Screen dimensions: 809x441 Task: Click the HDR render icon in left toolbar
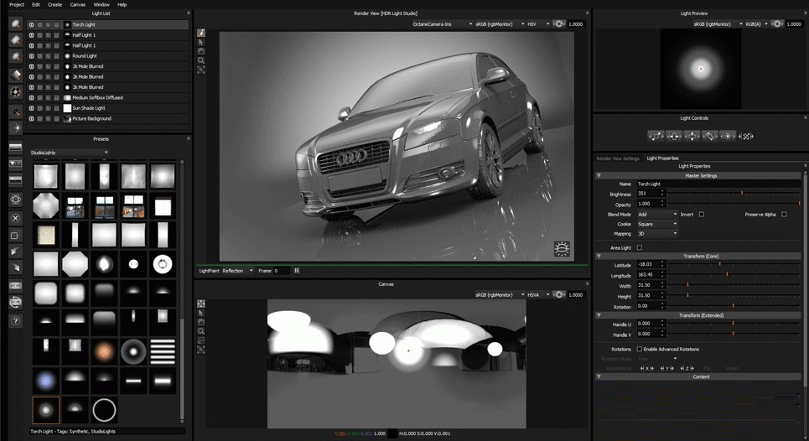pyautogui.click(x=15, y=285)
